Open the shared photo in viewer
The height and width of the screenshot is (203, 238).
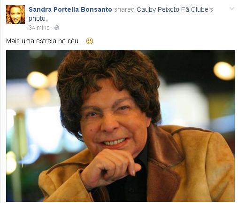click(x=120, y=126)
